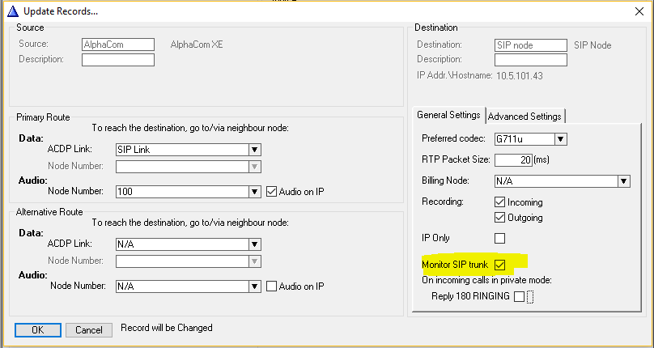This screenshot has width=654, height=348.
Task: Expand the Billing Node dropdown
Action: (623, 181)
